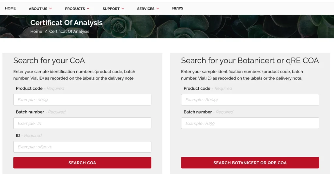Focus the Botanicert Product code field
334x177 pixels.
point(250,100)
